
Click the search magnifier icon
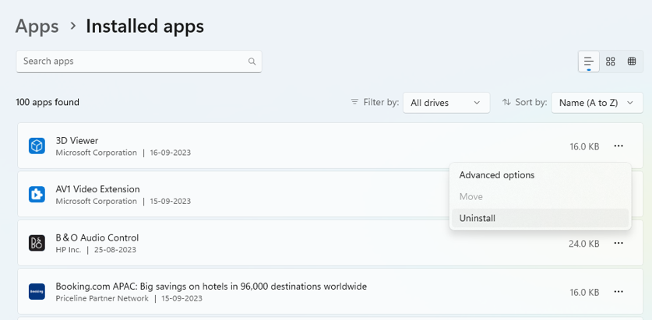(x=252, y=62)
